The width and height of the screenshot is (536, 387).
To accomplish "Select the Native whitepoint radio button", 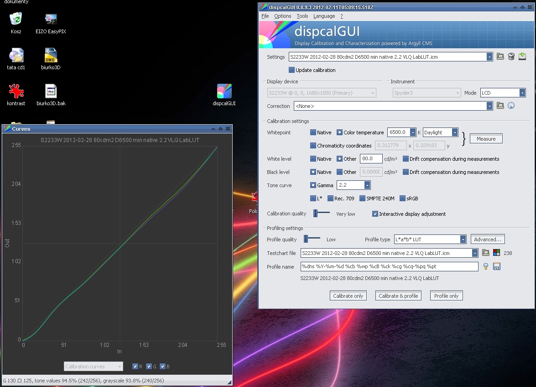I will [313, 132].
